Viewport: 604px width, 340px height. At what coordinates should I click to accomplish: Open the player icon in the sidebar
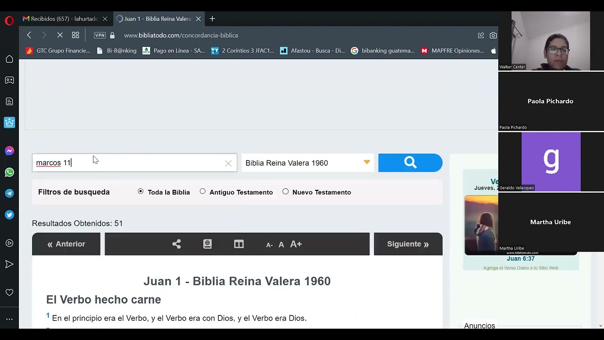coord(9,243)
